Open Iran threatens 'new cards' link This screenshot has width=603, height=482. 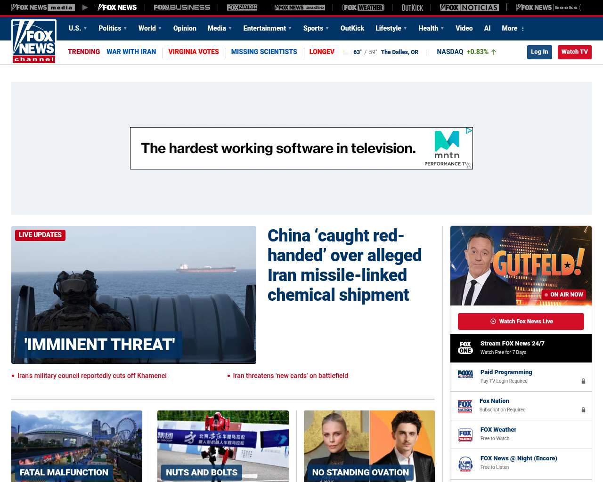click(290, 376)
